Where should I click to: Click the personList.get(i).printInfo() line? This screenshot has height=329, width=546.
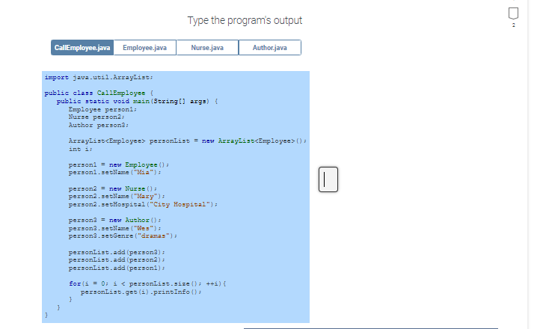[x=141, y=292]
